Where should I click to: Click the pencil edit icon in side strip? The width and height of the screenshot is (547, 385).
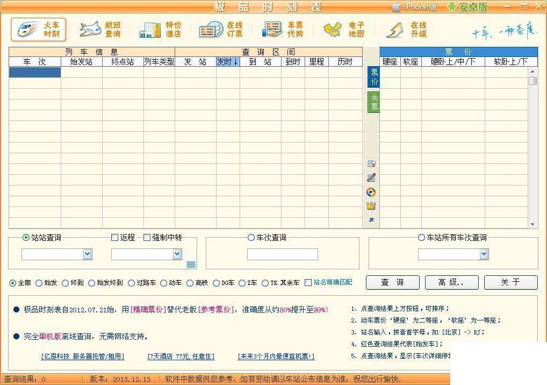coord(371,177)
